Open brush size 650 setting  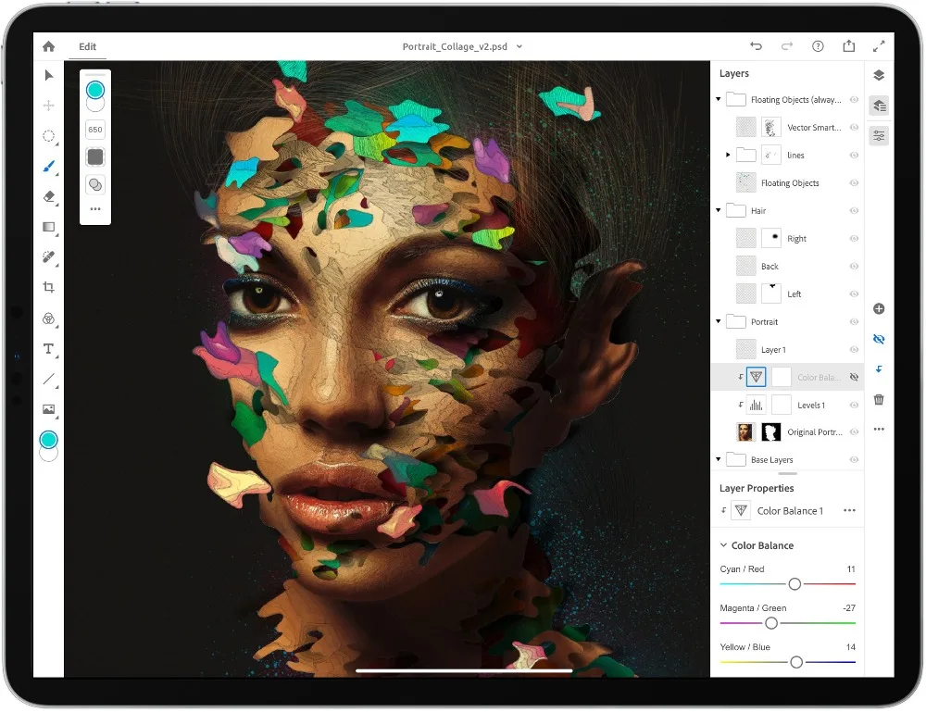click(x=95, y=130)
